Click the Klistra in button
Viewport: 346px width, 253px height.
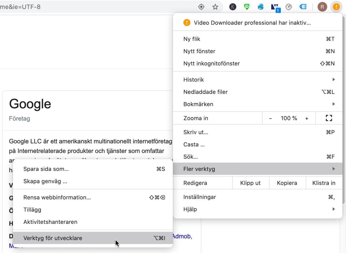point(324,183)
